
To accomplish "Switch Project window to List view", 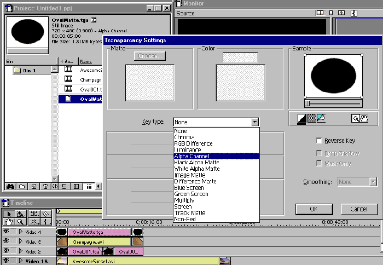I will [89, 187].
